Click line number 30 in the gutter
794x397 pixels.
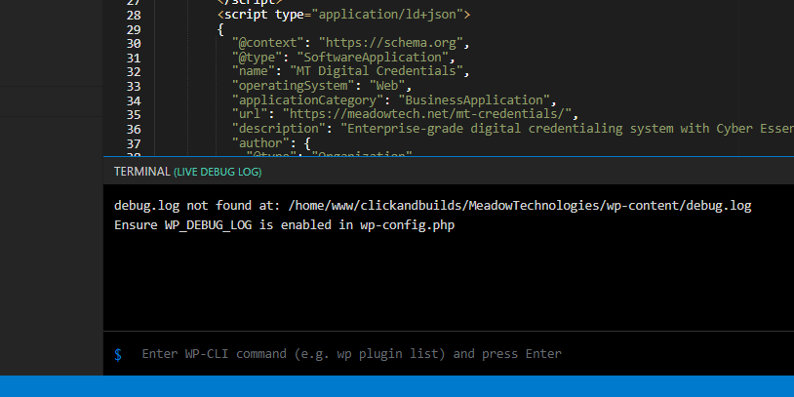(x=134, y=44)
